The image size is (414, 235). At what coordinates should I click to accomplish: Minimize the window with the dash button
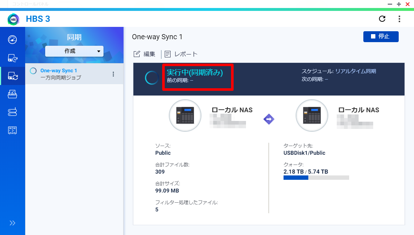pos(390,4)
